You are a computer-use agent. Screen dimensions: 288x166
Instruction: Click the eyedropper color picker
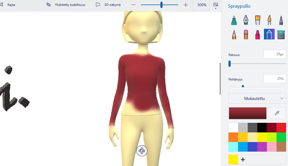277,113
